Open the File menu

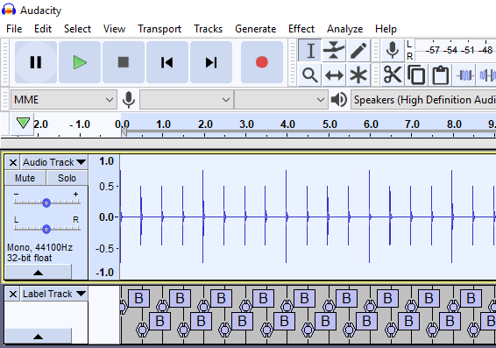(14, 29)
